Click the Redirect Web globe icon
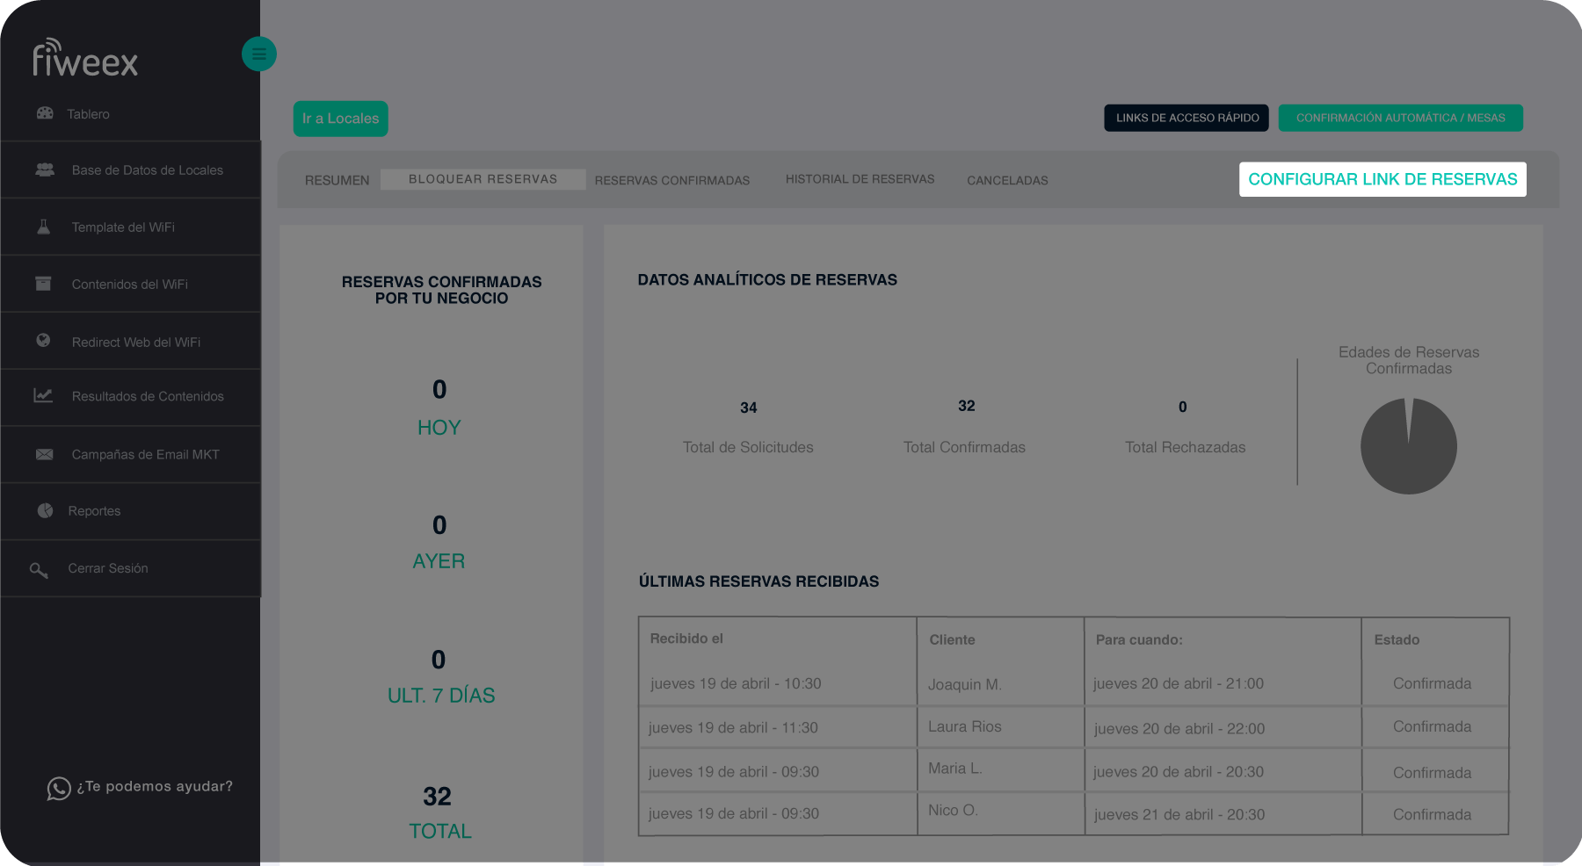The image size is (1582, 866). click(x=43, y=341)
